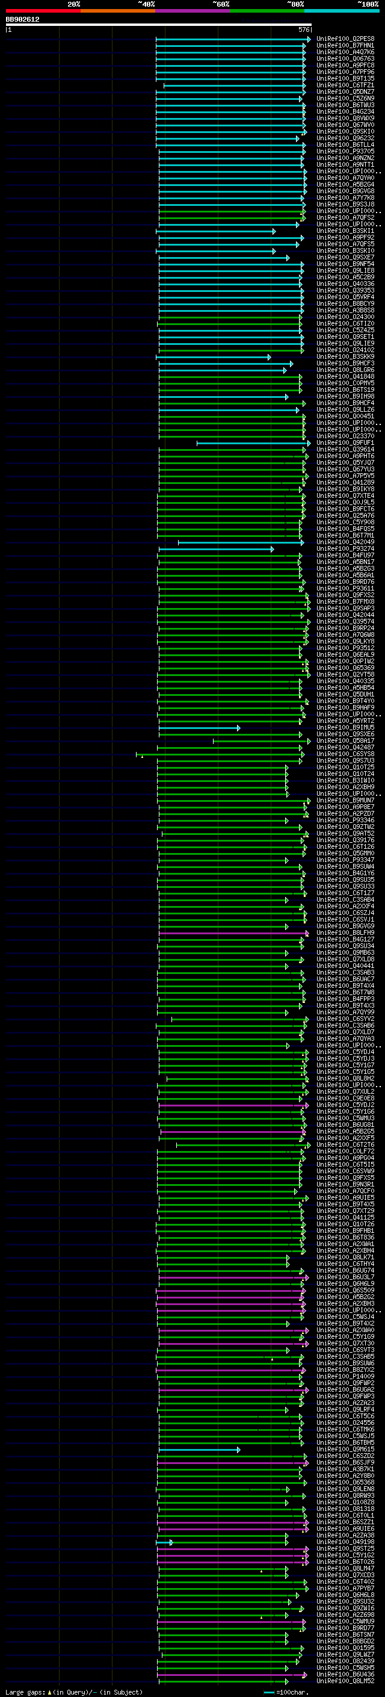385x1697 pixels.
Task: Select label UniRef100_Q5GMM0
Action: pyautogui.click(x=345, y=854)
